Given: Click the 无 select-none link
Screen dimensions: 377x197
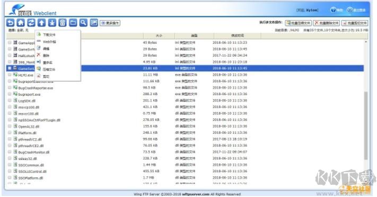Looking at the screenshot, I should tap(27, 30).
